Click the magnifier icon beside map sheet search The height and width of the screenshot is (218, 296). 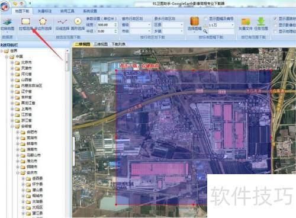(x=205, y=31)
